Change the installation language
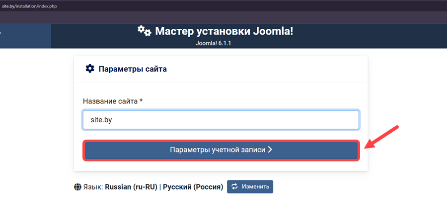The image size is (447, 198). pos(250,187)
